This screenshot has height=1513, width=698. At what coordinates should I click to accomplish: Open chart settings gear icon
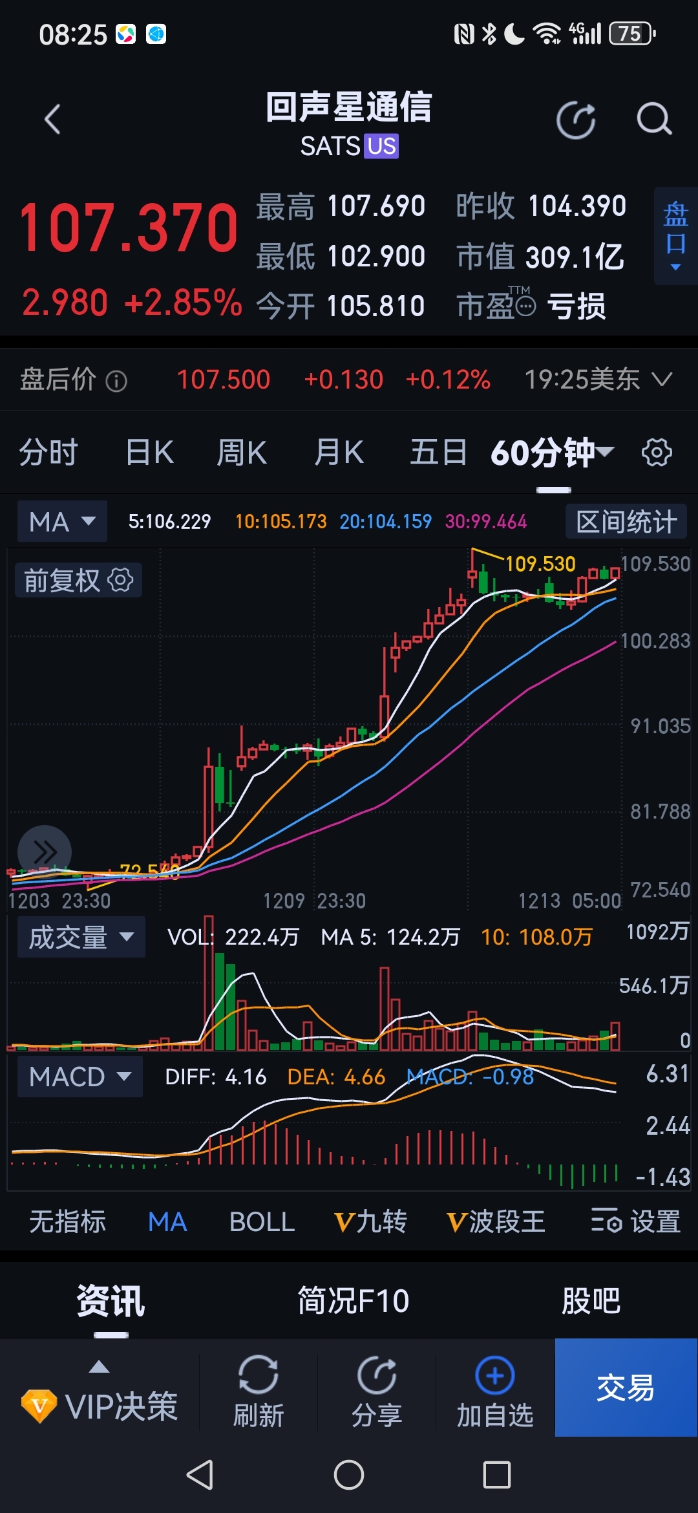pyautogui.click(x=657, y=452)
